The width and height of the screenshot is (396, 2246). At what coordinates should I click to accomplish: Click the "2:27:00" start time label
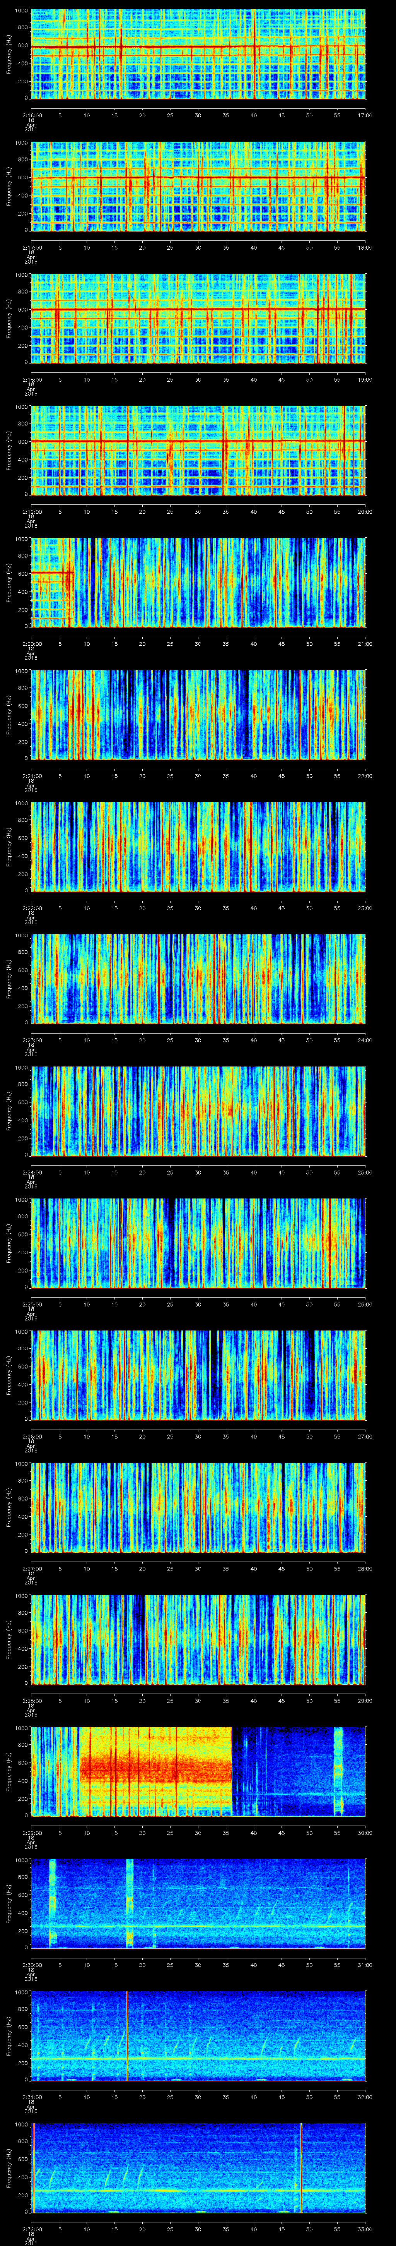[x=31, y=1569]
